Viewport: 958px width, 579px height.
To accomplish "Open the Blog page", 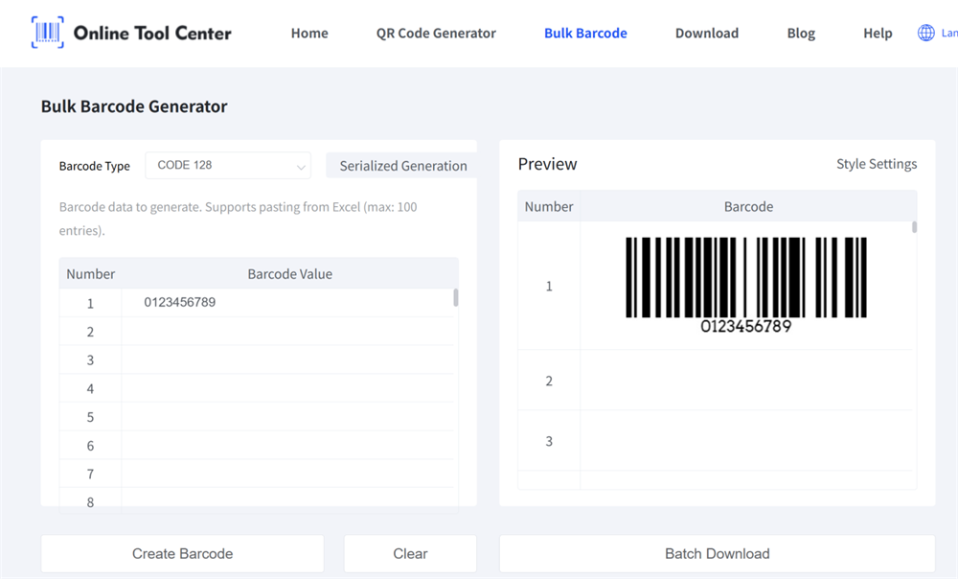I will pyautogui.click(x=801, y=33).
